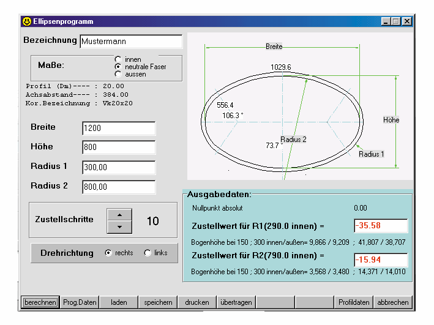
Task: Set Drehrichtung to links
Action: 148,253
